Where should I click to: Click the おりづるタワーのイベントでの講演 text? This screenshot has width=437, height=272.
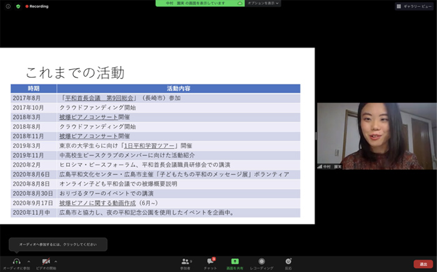point(106,194)
